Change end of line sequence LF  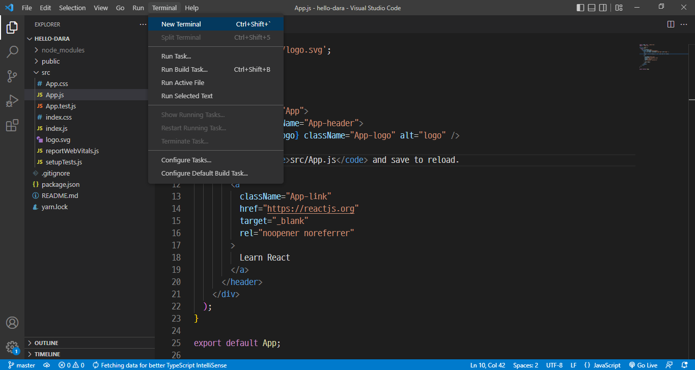point(573,365)
